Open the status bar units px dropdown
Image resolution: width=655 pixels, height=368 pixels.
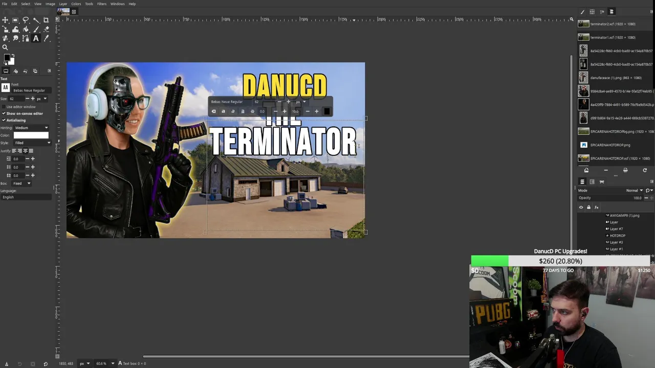(84, 363)
